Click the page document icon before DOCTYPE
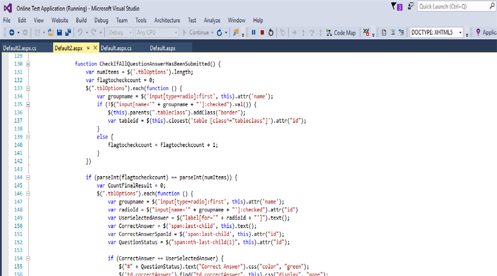 (384, 32)
